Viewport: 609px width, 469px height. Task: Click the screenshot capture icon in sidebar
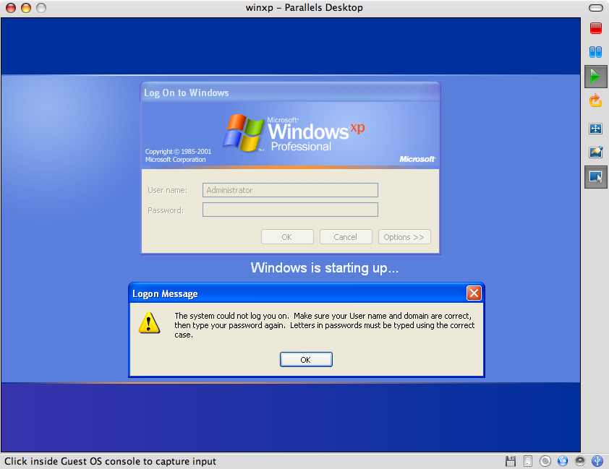pos(595,152)
